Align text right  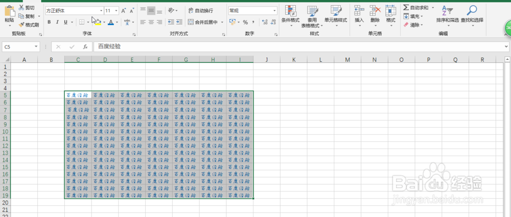pyautogui.click(x=159, y=22)
